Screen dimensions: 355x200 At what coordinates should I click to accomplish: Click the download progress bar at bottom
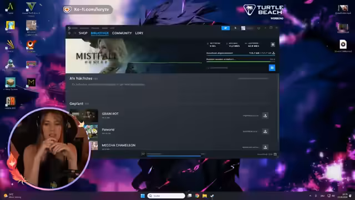(174, 156)
